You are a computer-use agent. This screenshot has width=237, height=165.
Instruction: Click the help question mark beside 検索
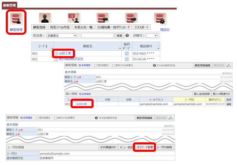[127, 36]
